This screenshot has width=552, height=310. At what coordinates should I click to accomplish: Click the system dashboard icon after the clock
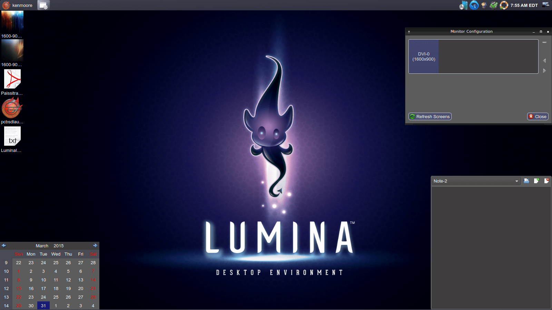pos(545,5)
